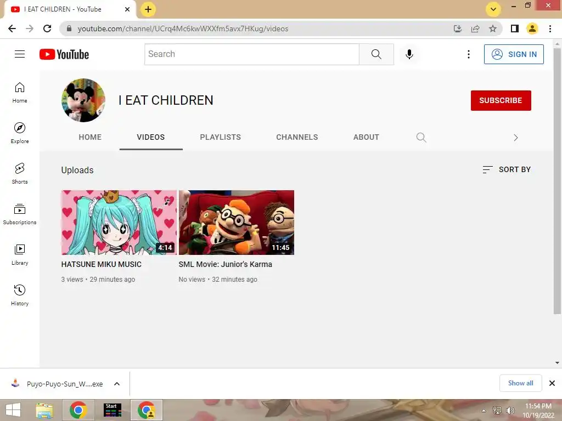Open the SORT BY dropdown
Viewport: 562px width, 421px height.
coord(507,169)
